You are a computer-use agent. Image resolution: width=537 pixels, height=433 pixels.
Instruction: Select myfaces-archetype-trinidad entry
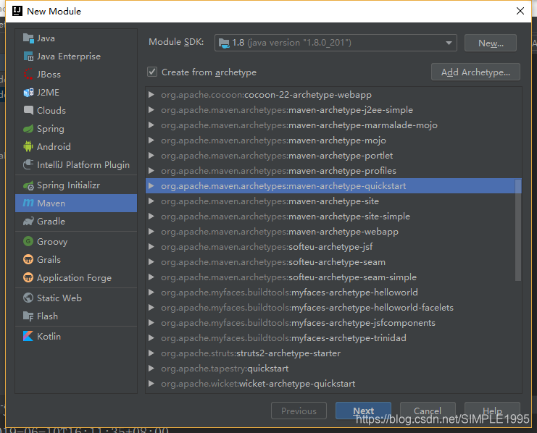point(333,338)
